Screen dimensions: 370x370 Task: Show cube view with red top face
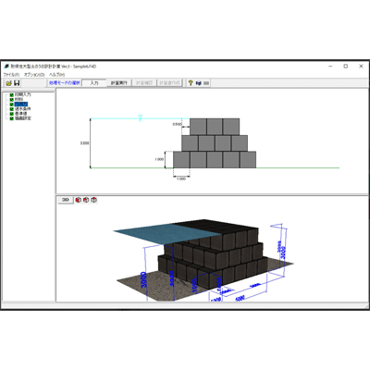[93, 200]
